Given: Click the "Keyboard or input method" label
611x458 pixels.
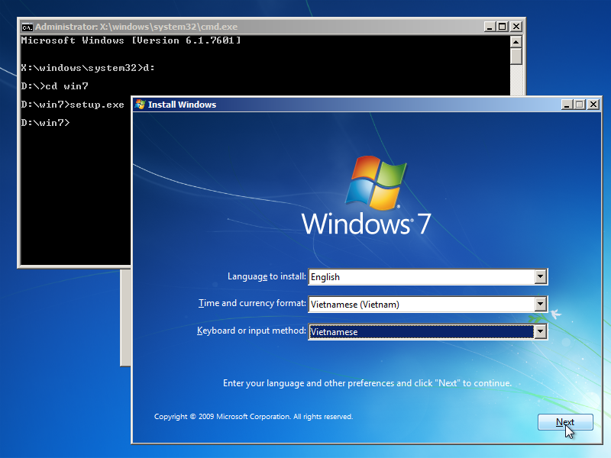Looking at the screenshot, I should pos(251,331).
